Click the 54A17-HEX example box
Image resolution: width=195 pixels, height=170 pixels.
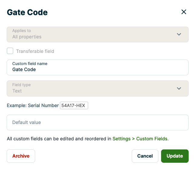coord(74,106)
